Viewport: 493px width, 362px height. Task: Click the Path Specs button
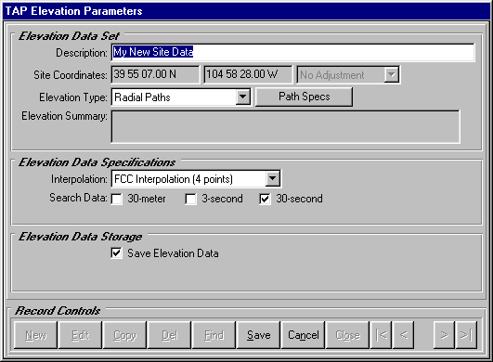tap(304, 97)
